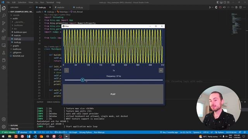Open the weather widget showing Partly sunny

point(209,136)
